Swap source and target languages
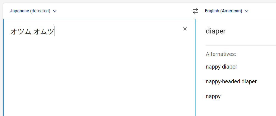Viewport: 276px width, 116px height. click(195, 11)
